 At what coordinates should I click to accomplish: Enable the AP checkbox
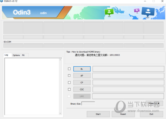[69, 75]
